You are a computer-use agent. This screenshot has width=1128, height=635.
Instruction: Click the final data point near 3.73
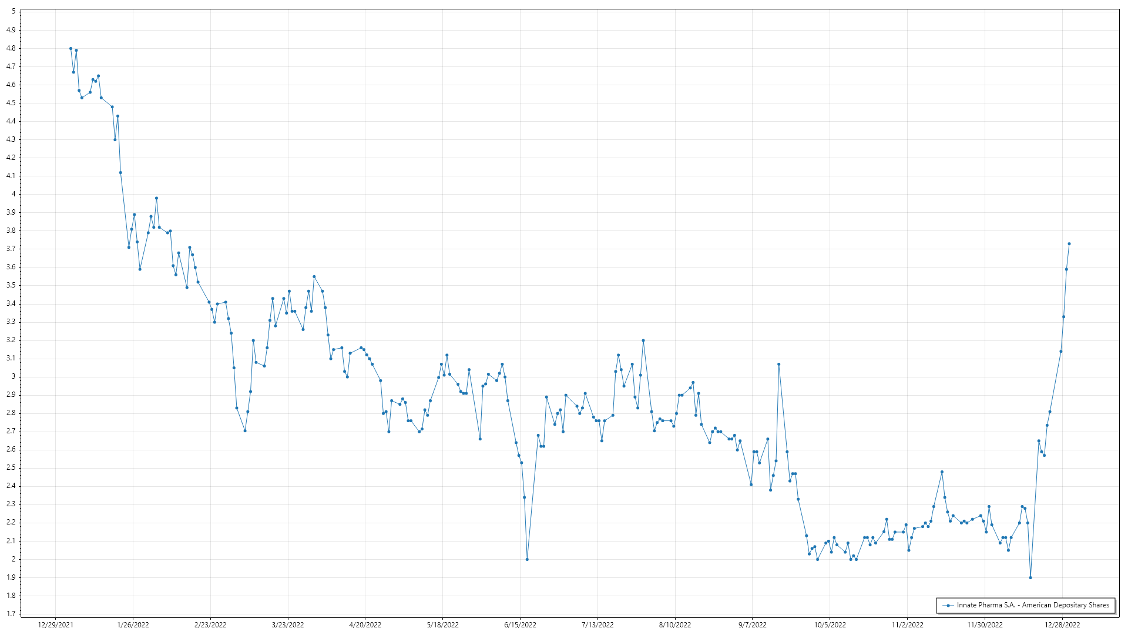click(x=1069, y=243)
